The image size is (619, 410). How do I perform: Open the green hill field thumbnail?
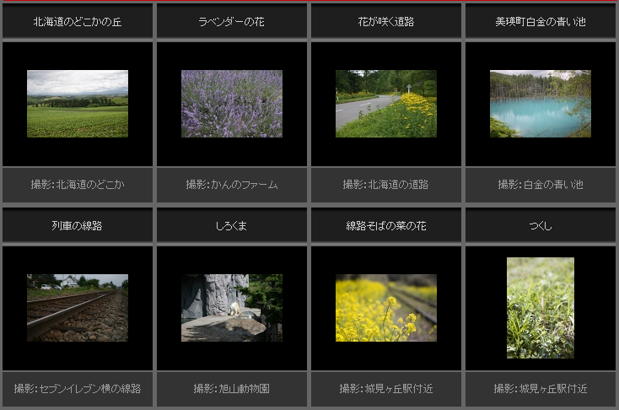tap(78, 104)
